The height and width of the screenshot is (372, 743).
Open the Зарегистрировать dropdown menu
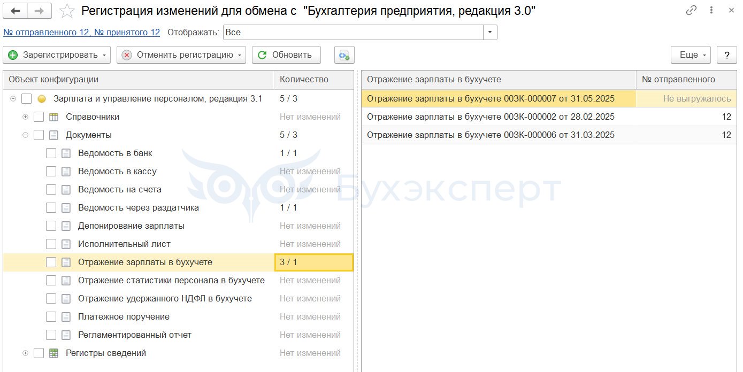tap(57, 55)
